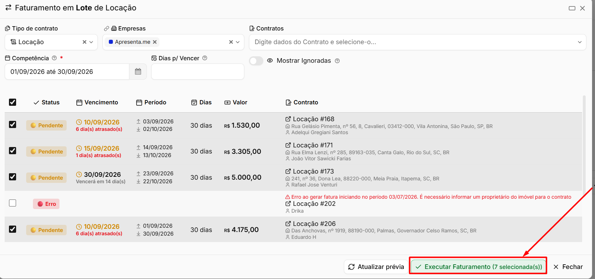Click Executar Faturamento button
595x279 pixels.
pyautogui.click(x=479, y=267)
